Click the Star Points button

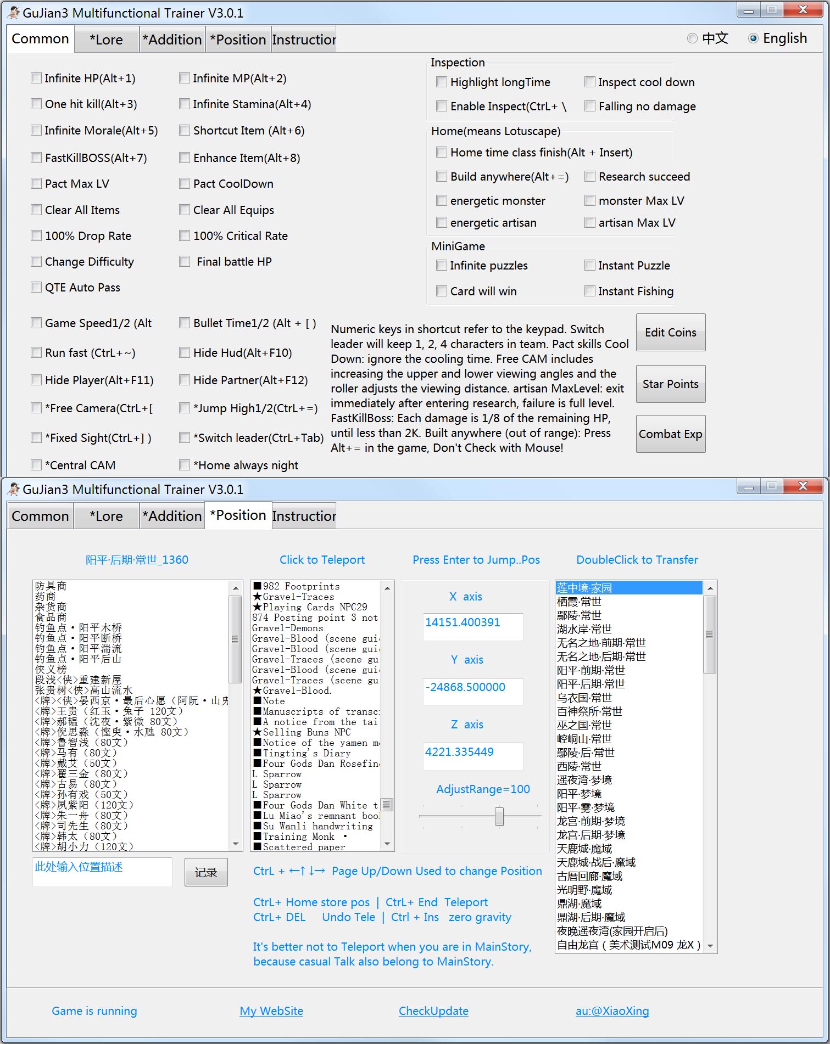[671, 384]
